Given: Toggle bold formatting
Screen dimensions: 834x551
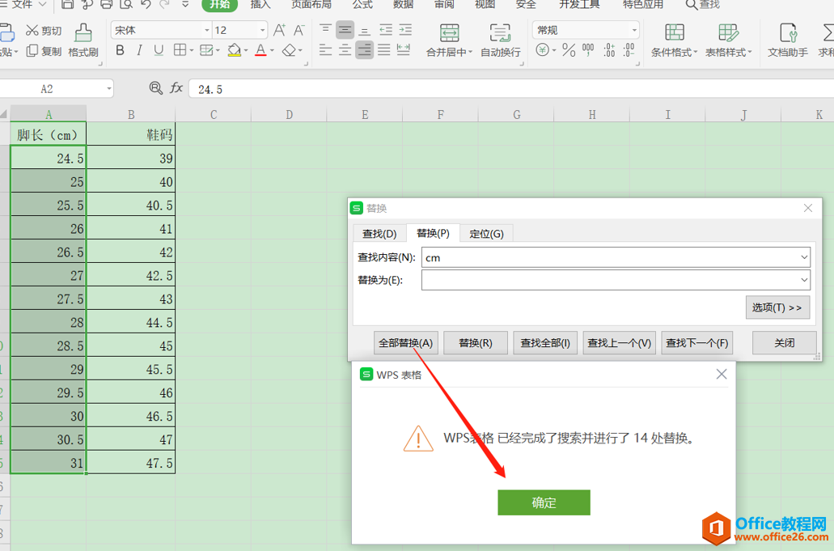Looking at the screenshot, I should point(121,50).
